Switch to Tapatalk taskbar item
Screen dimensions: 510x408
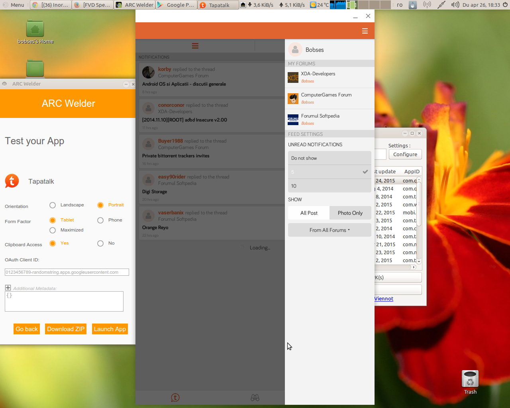point(218,5)
